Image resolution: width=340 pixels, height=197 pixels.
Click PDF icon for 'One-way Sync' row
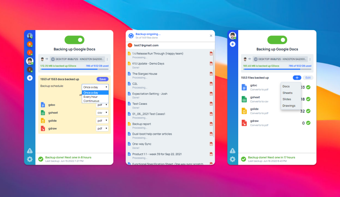pyautogui.click(x=211, y=144)
